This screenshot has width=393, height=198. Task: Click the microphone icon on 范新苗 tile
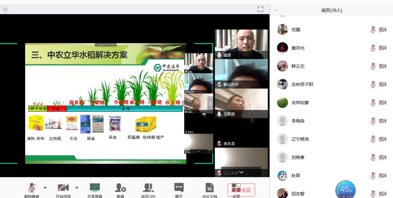pos(219,114)
